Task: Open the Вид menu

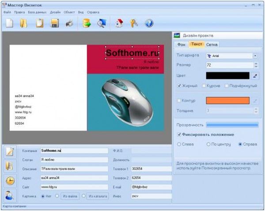Action: (x=81, y=12)
